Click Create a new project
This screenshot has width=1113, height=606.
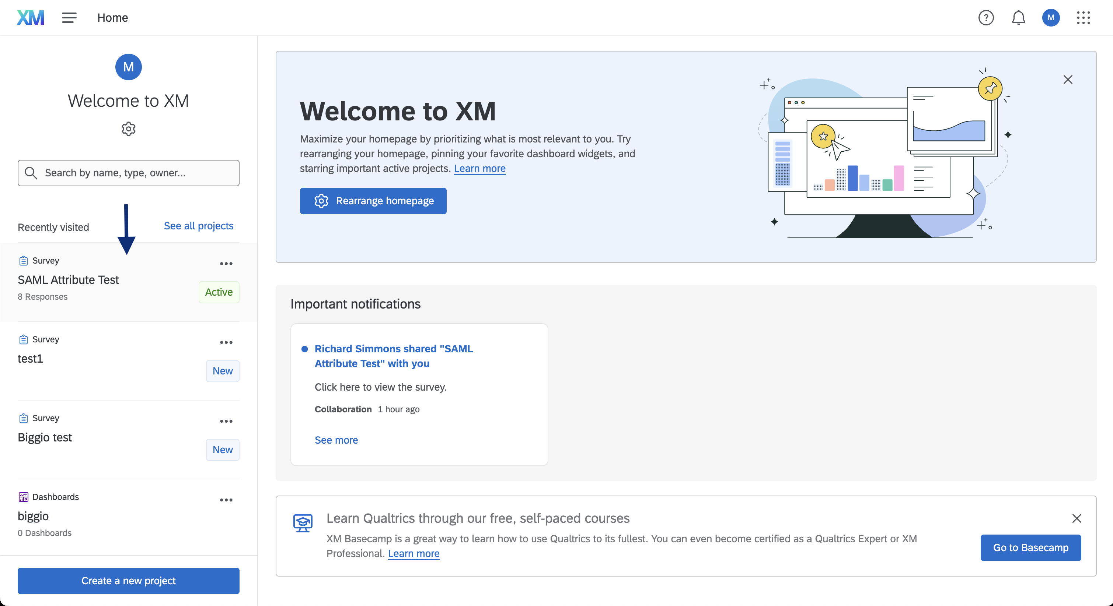pos(128,581)
